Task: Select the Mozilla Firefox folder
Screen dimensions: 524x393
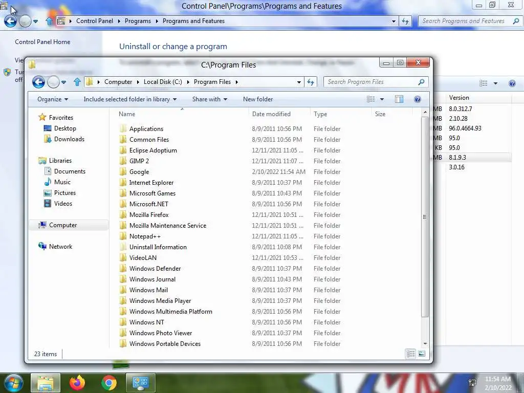Action: coord(149,214)
